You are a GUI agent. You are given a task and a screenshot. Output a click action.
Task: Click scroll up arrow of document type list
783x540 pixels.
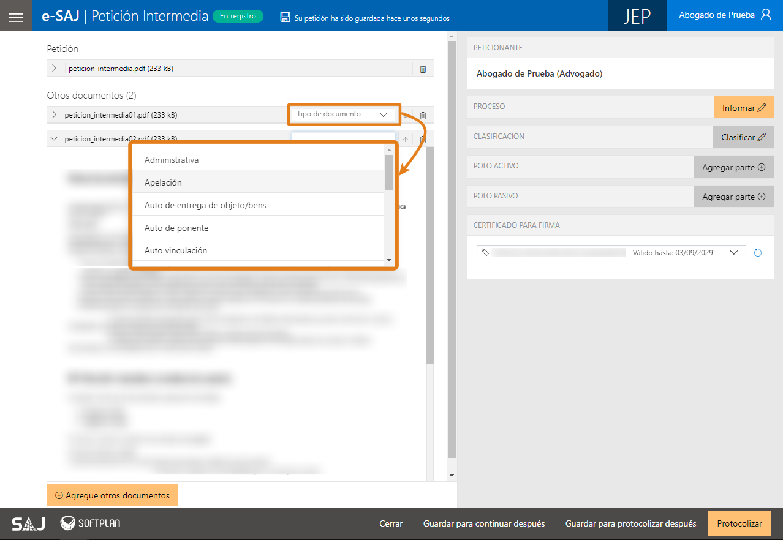click(389, 151)
